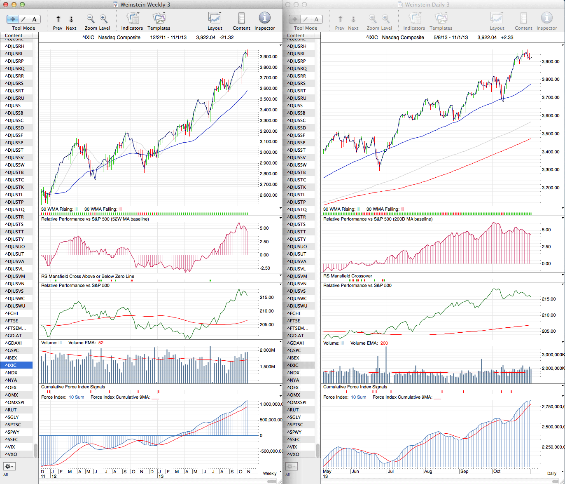565x484 pixels.
Task: Go to previous symbol with Prev arrow
Action: click(x=58, y=19)
